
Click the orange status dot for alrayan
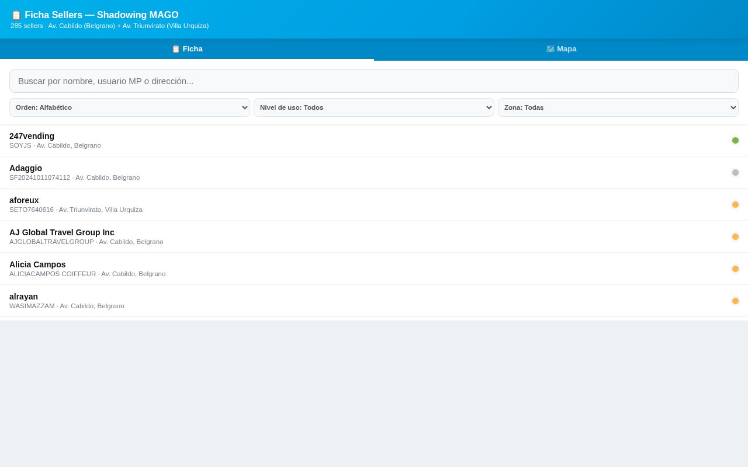click(x=735, y=301)
